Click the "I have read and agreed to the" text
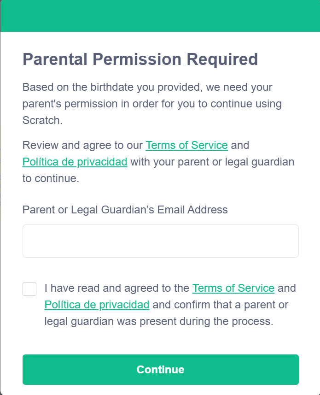The width and height of the screenshot is (320, 395). click(117, 288)
